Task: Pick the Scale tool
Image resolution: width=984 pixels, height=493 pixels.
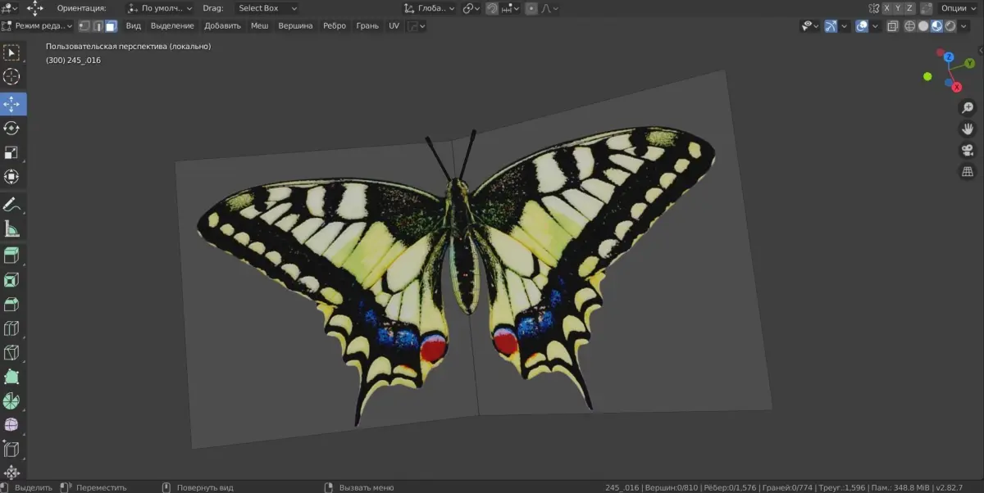Action: (x=12, y=152)
